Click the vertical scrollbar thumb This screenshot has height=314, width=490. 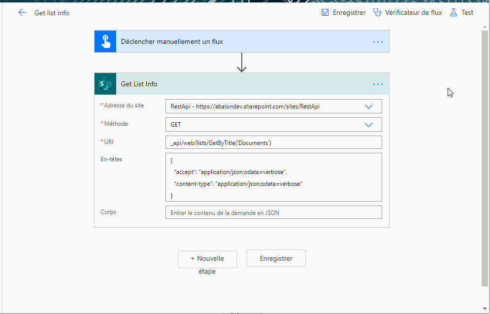[485, 158]
